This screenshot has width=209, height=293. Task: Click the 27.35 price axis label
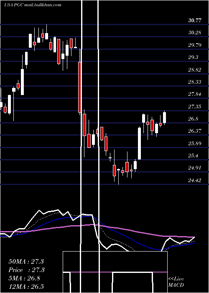195,107
